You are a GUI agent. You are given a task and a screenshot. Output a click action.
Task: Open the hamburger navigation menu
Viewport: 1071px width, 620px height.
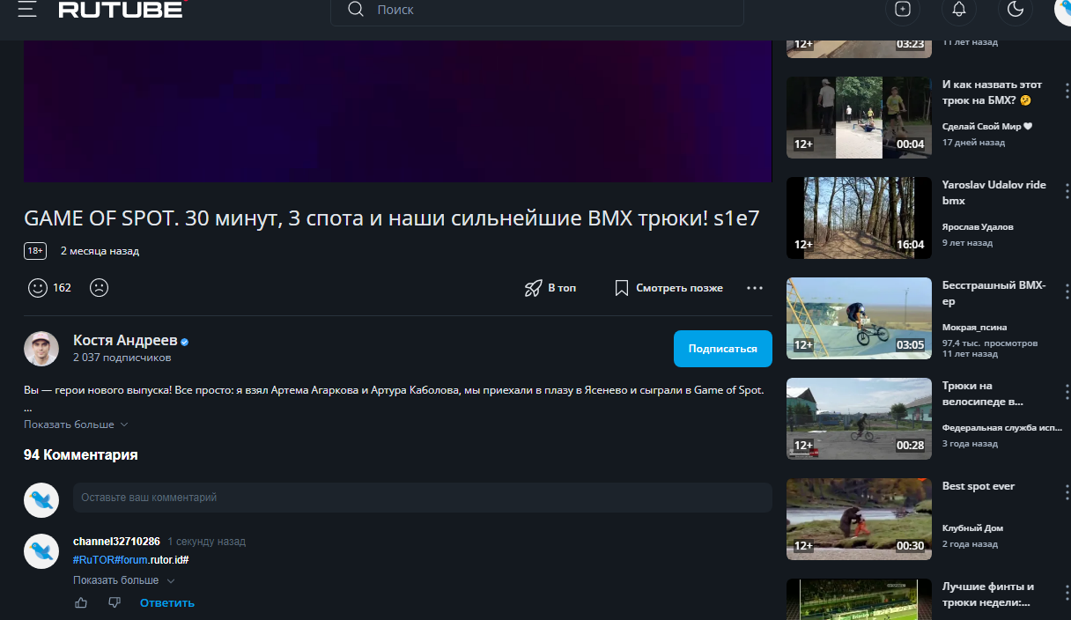tap(27, 9)
